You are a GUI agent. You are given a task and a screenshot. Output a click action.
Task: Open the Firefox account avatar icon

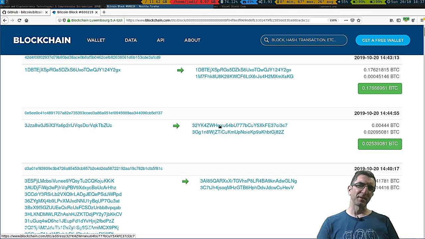click(x=413, y=20)
